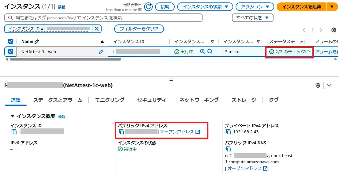Open the インスタンスの状態 dropdown
The height and width of the screenshot is (174, 339).
[204, 7]
